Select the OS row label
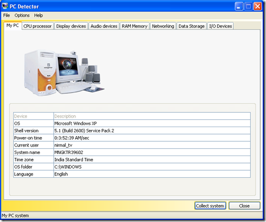This screenshot has height=222, width=266. click(x=33, y=123)
